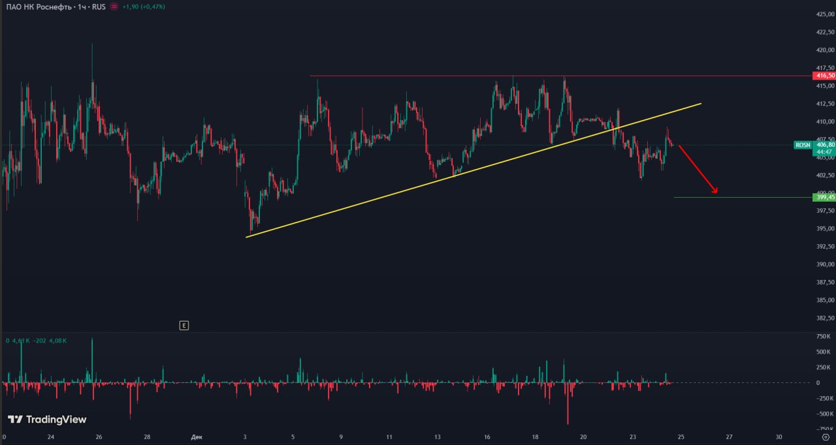Click the "Дек" month label on time axis
Screen dimensions: 836x445
197,437
